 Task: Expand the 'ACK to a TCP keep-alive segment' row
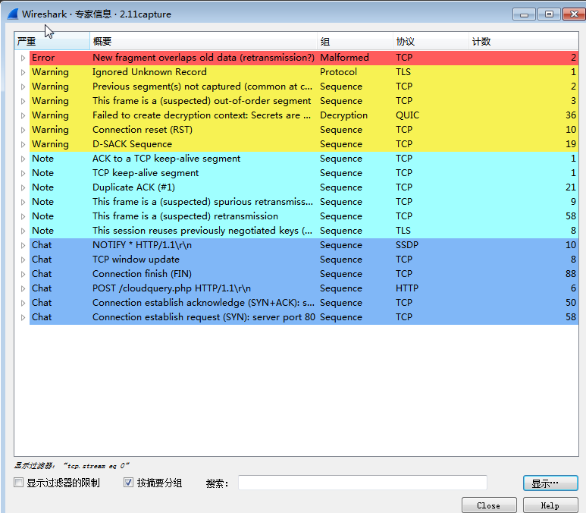23,159
